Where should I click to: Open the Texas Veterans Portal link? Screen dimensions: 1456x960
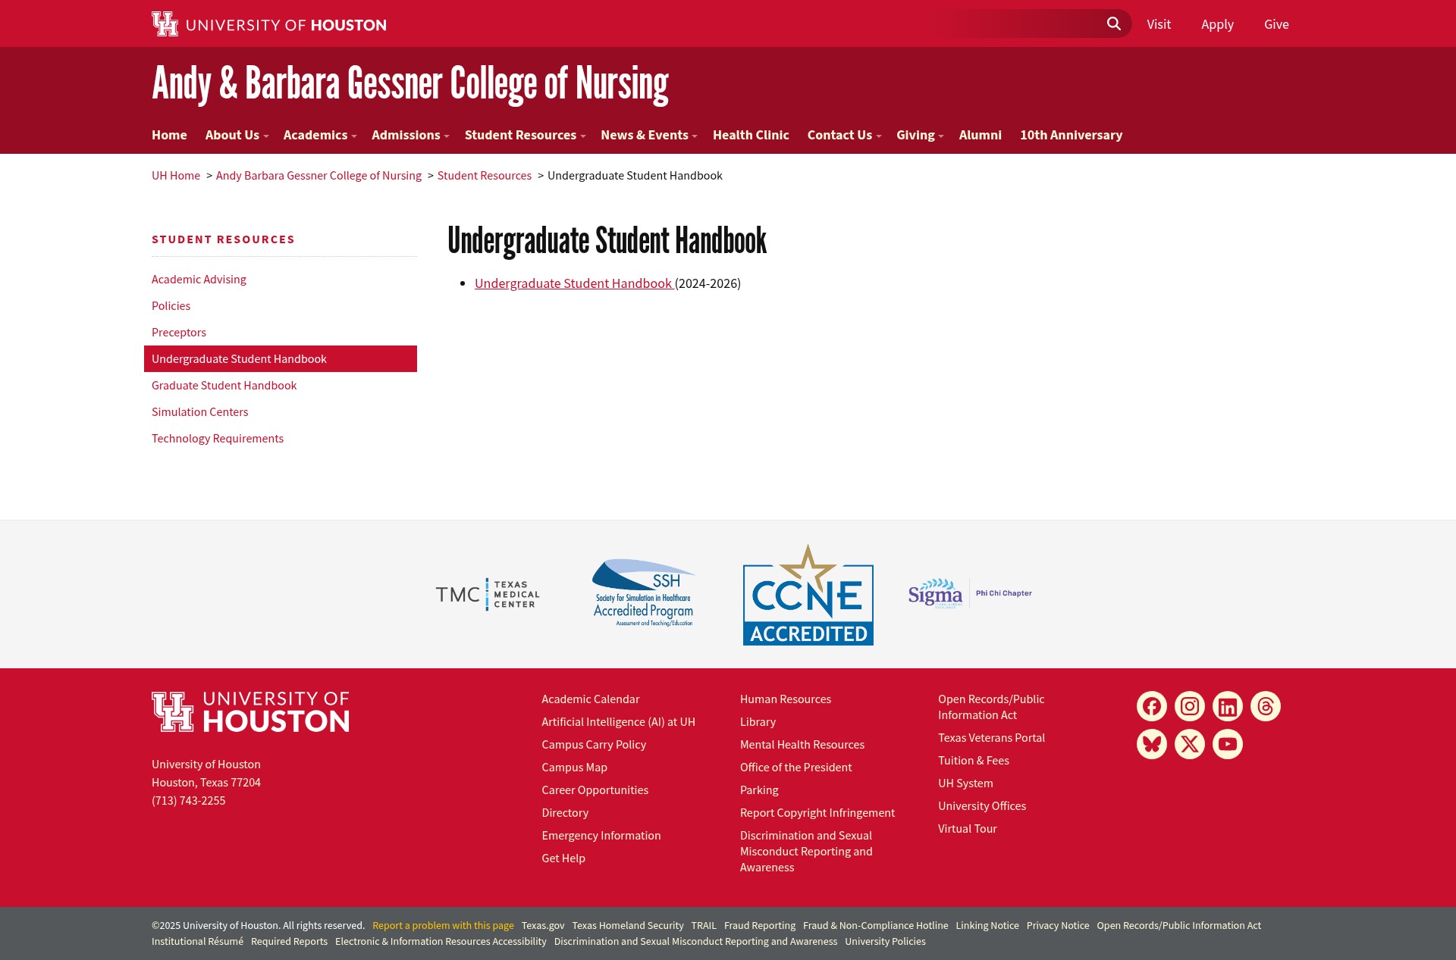click(x=991, y=738)
